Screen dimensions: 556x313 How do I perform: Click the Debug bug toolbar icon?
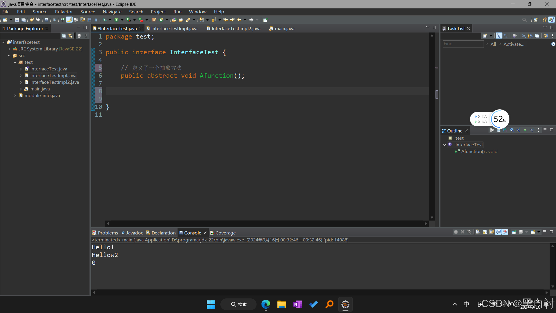pos(105,20)
